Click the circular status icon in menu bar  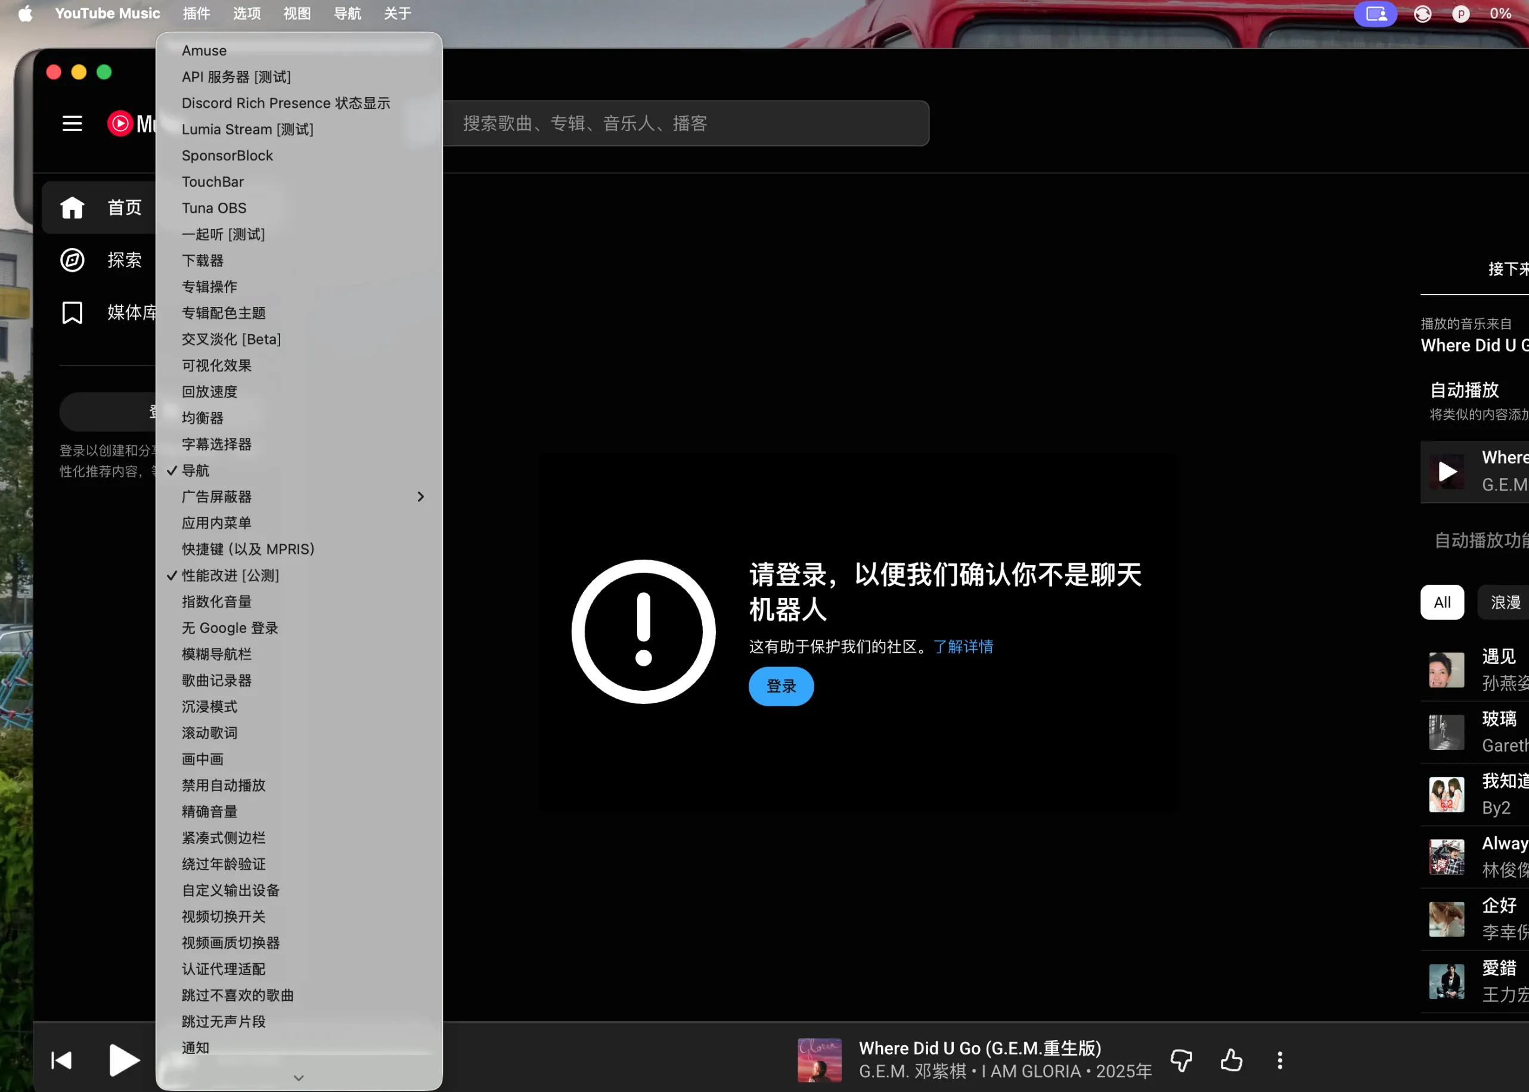1422,14
